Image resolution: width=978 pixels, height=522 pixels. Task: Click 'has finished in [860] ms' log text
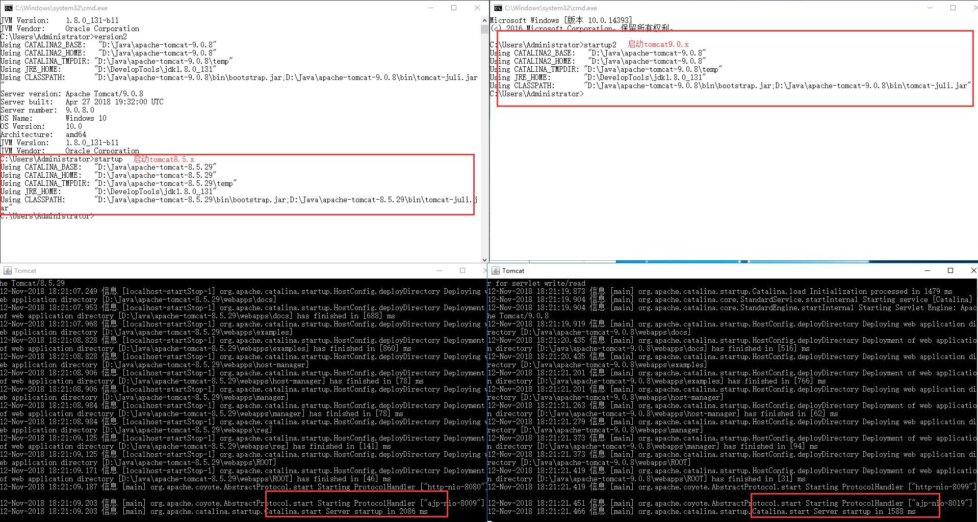coord(363,348)
